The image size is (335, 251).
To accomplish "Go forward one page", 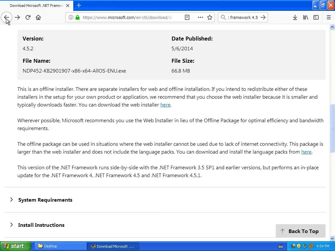I will [x=17, y=18].
